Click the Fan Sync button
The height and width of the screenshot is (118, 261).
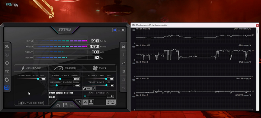111,102
